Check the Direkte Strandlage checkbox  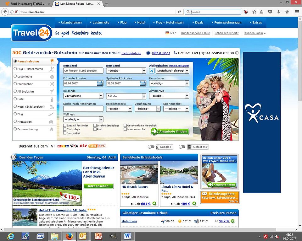95,125
